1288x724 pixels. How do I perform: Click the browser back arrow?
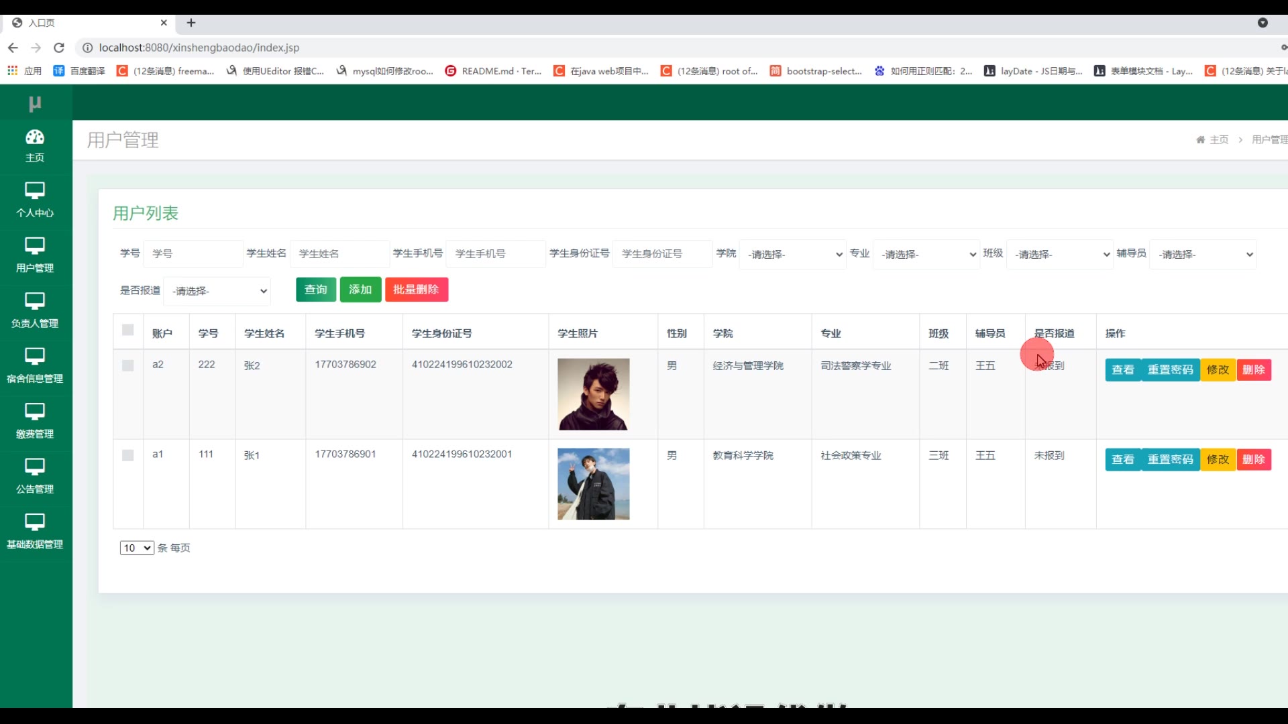pyautogui.click(x=13, y=48)
